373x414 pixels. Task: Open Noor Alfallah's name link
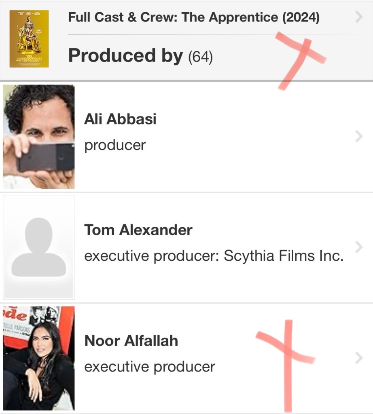click(x=131, y=341)
